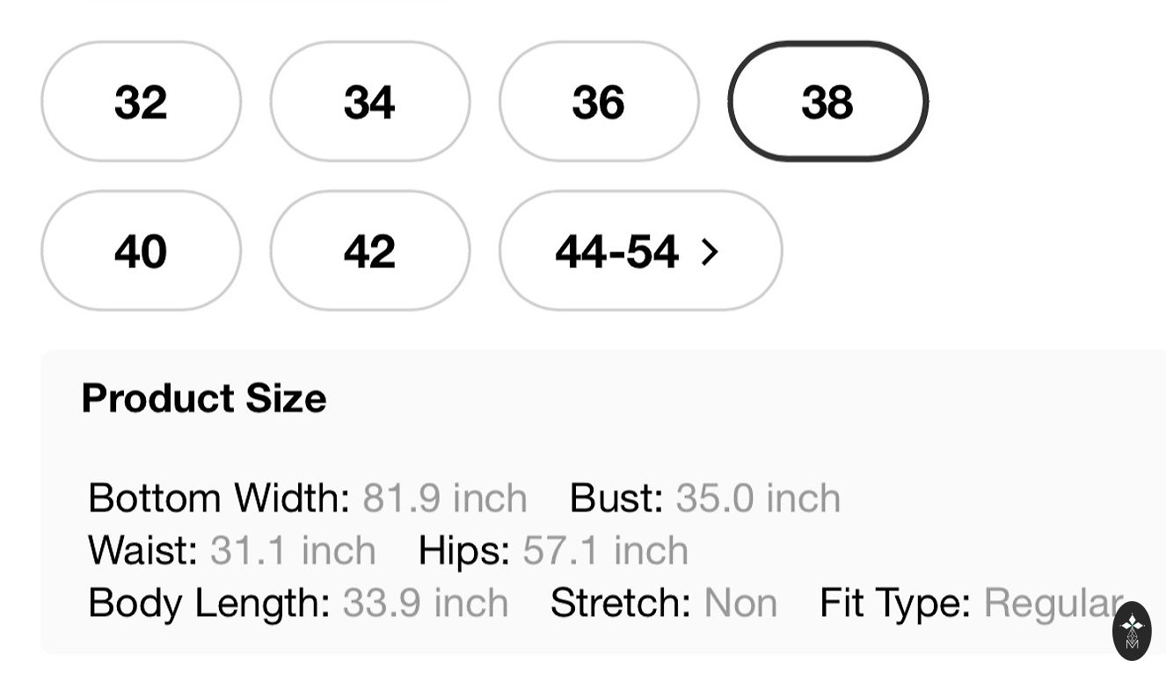1166x675 pixels.
Task: Click the Waist label
Action: 143,551
